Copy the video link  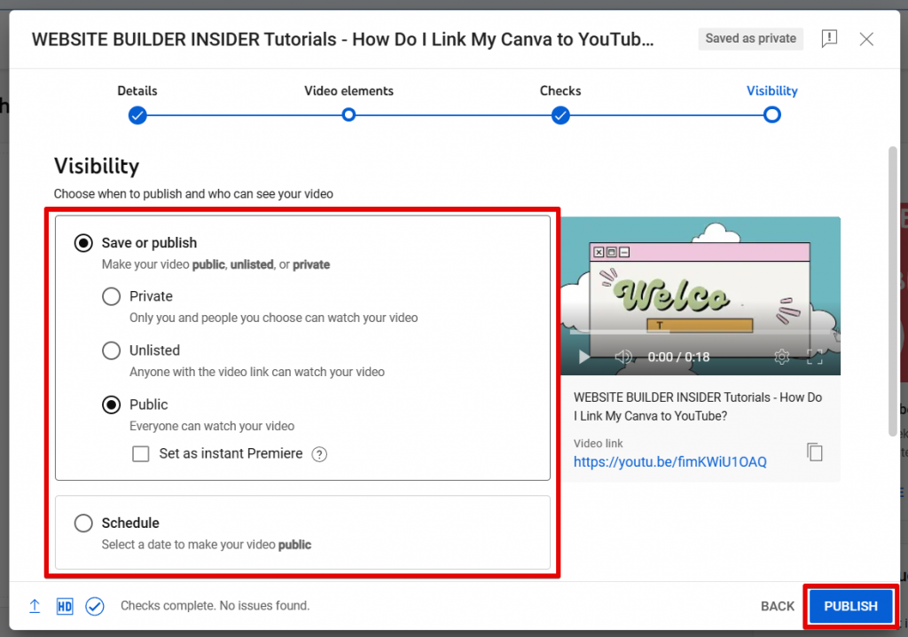pos(814,452)
